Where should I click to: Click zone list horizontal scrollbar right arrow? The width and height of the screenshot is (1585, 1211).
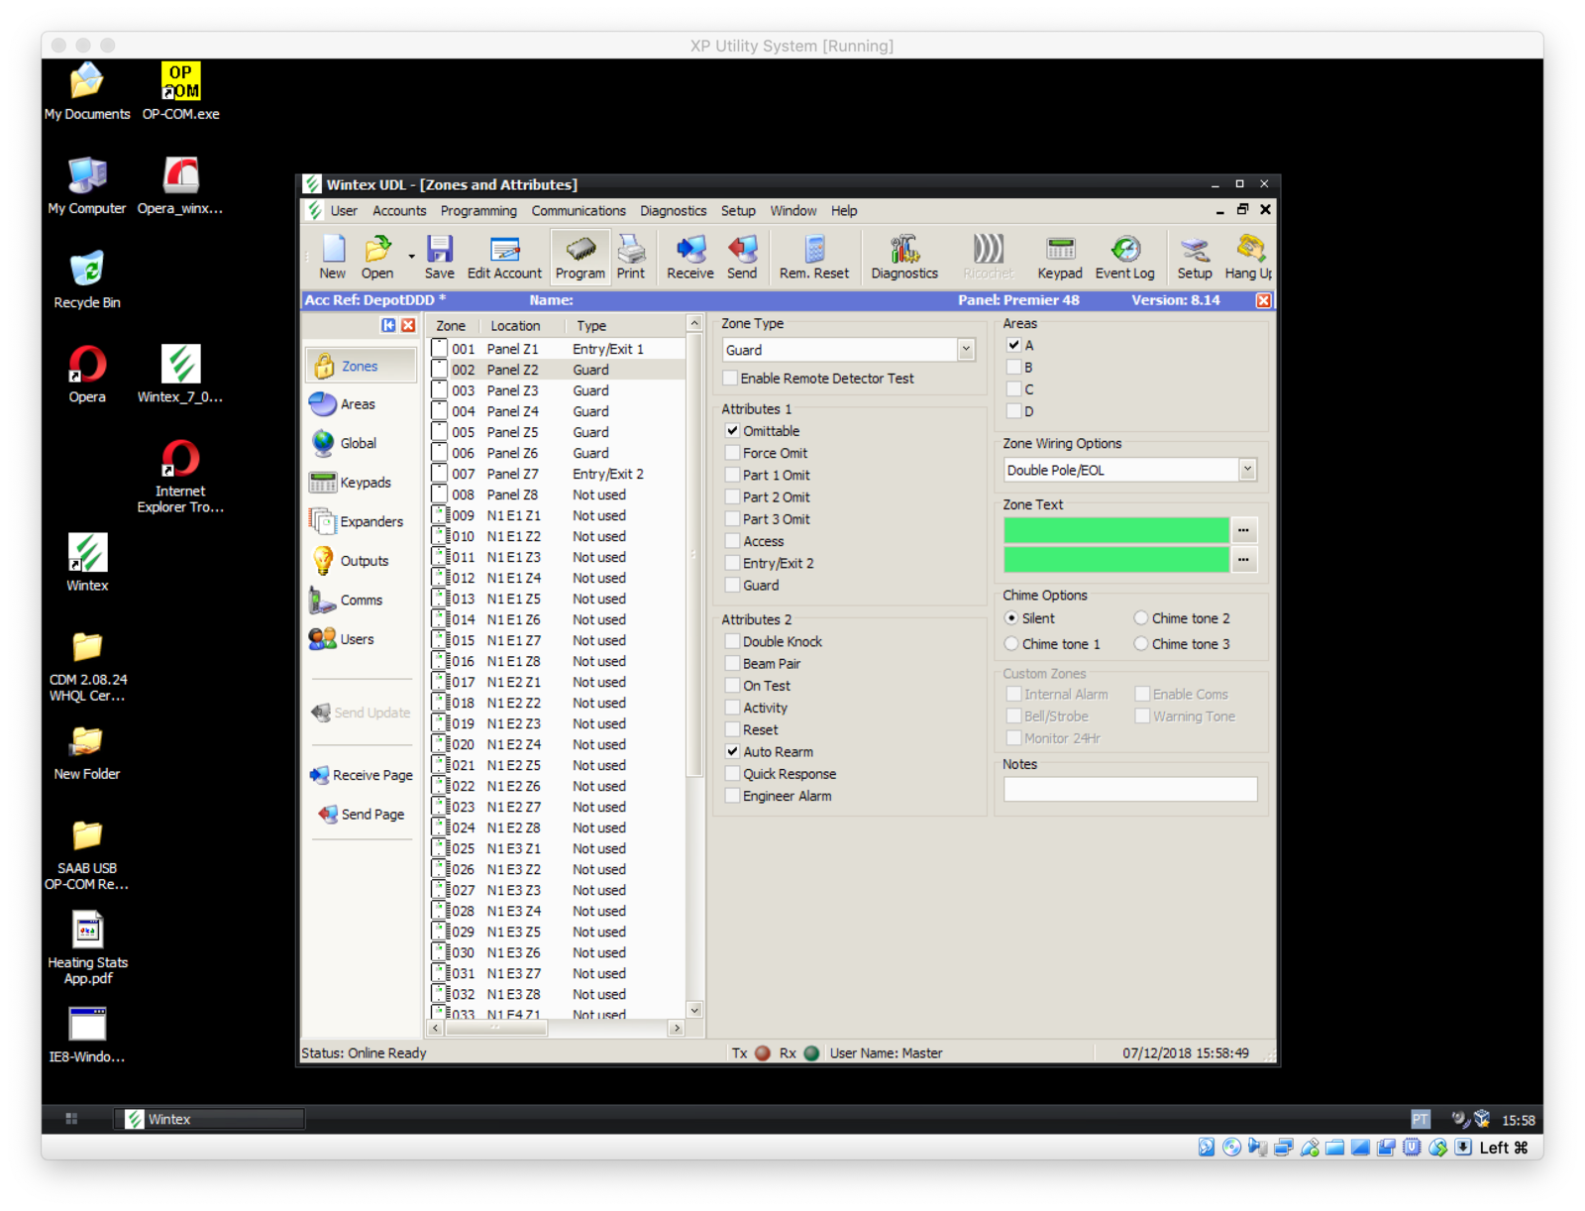pyautogui.click(x=677, y=1029)
